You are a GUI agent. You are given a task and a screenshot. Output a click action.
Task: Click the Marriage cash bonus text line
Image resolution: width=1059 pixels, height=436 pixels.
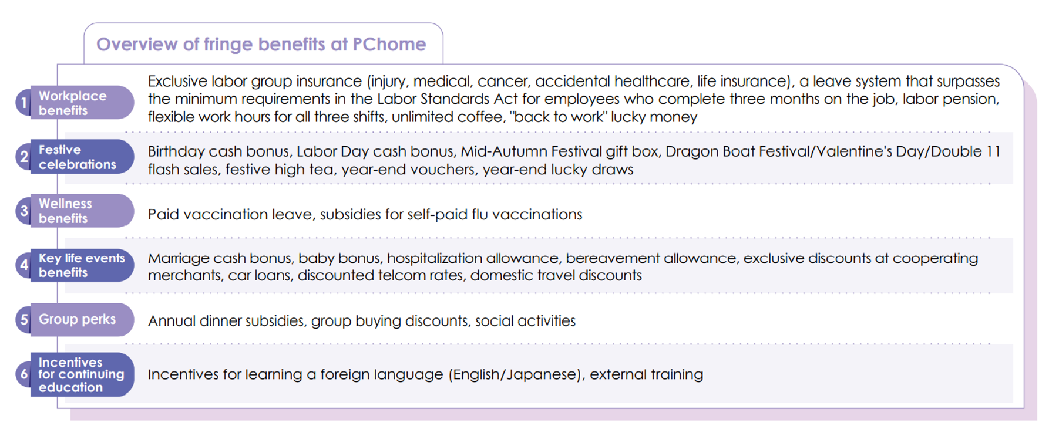pos(563,258)
